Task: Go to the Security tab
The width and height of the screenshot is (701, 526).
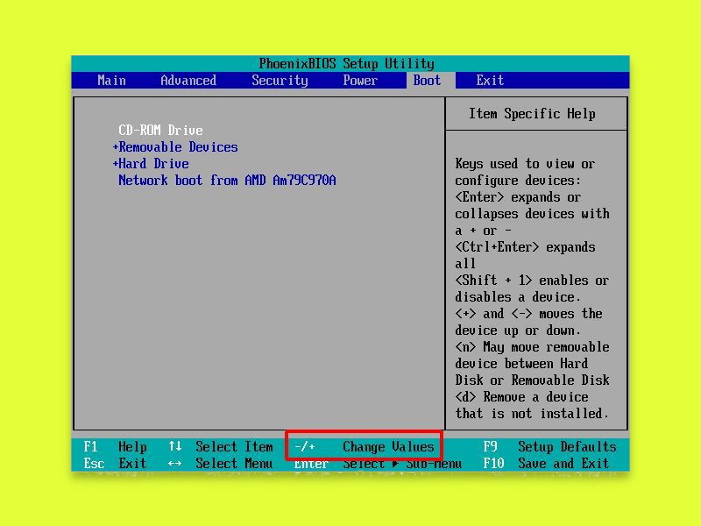Action: [x=280, y=81]
